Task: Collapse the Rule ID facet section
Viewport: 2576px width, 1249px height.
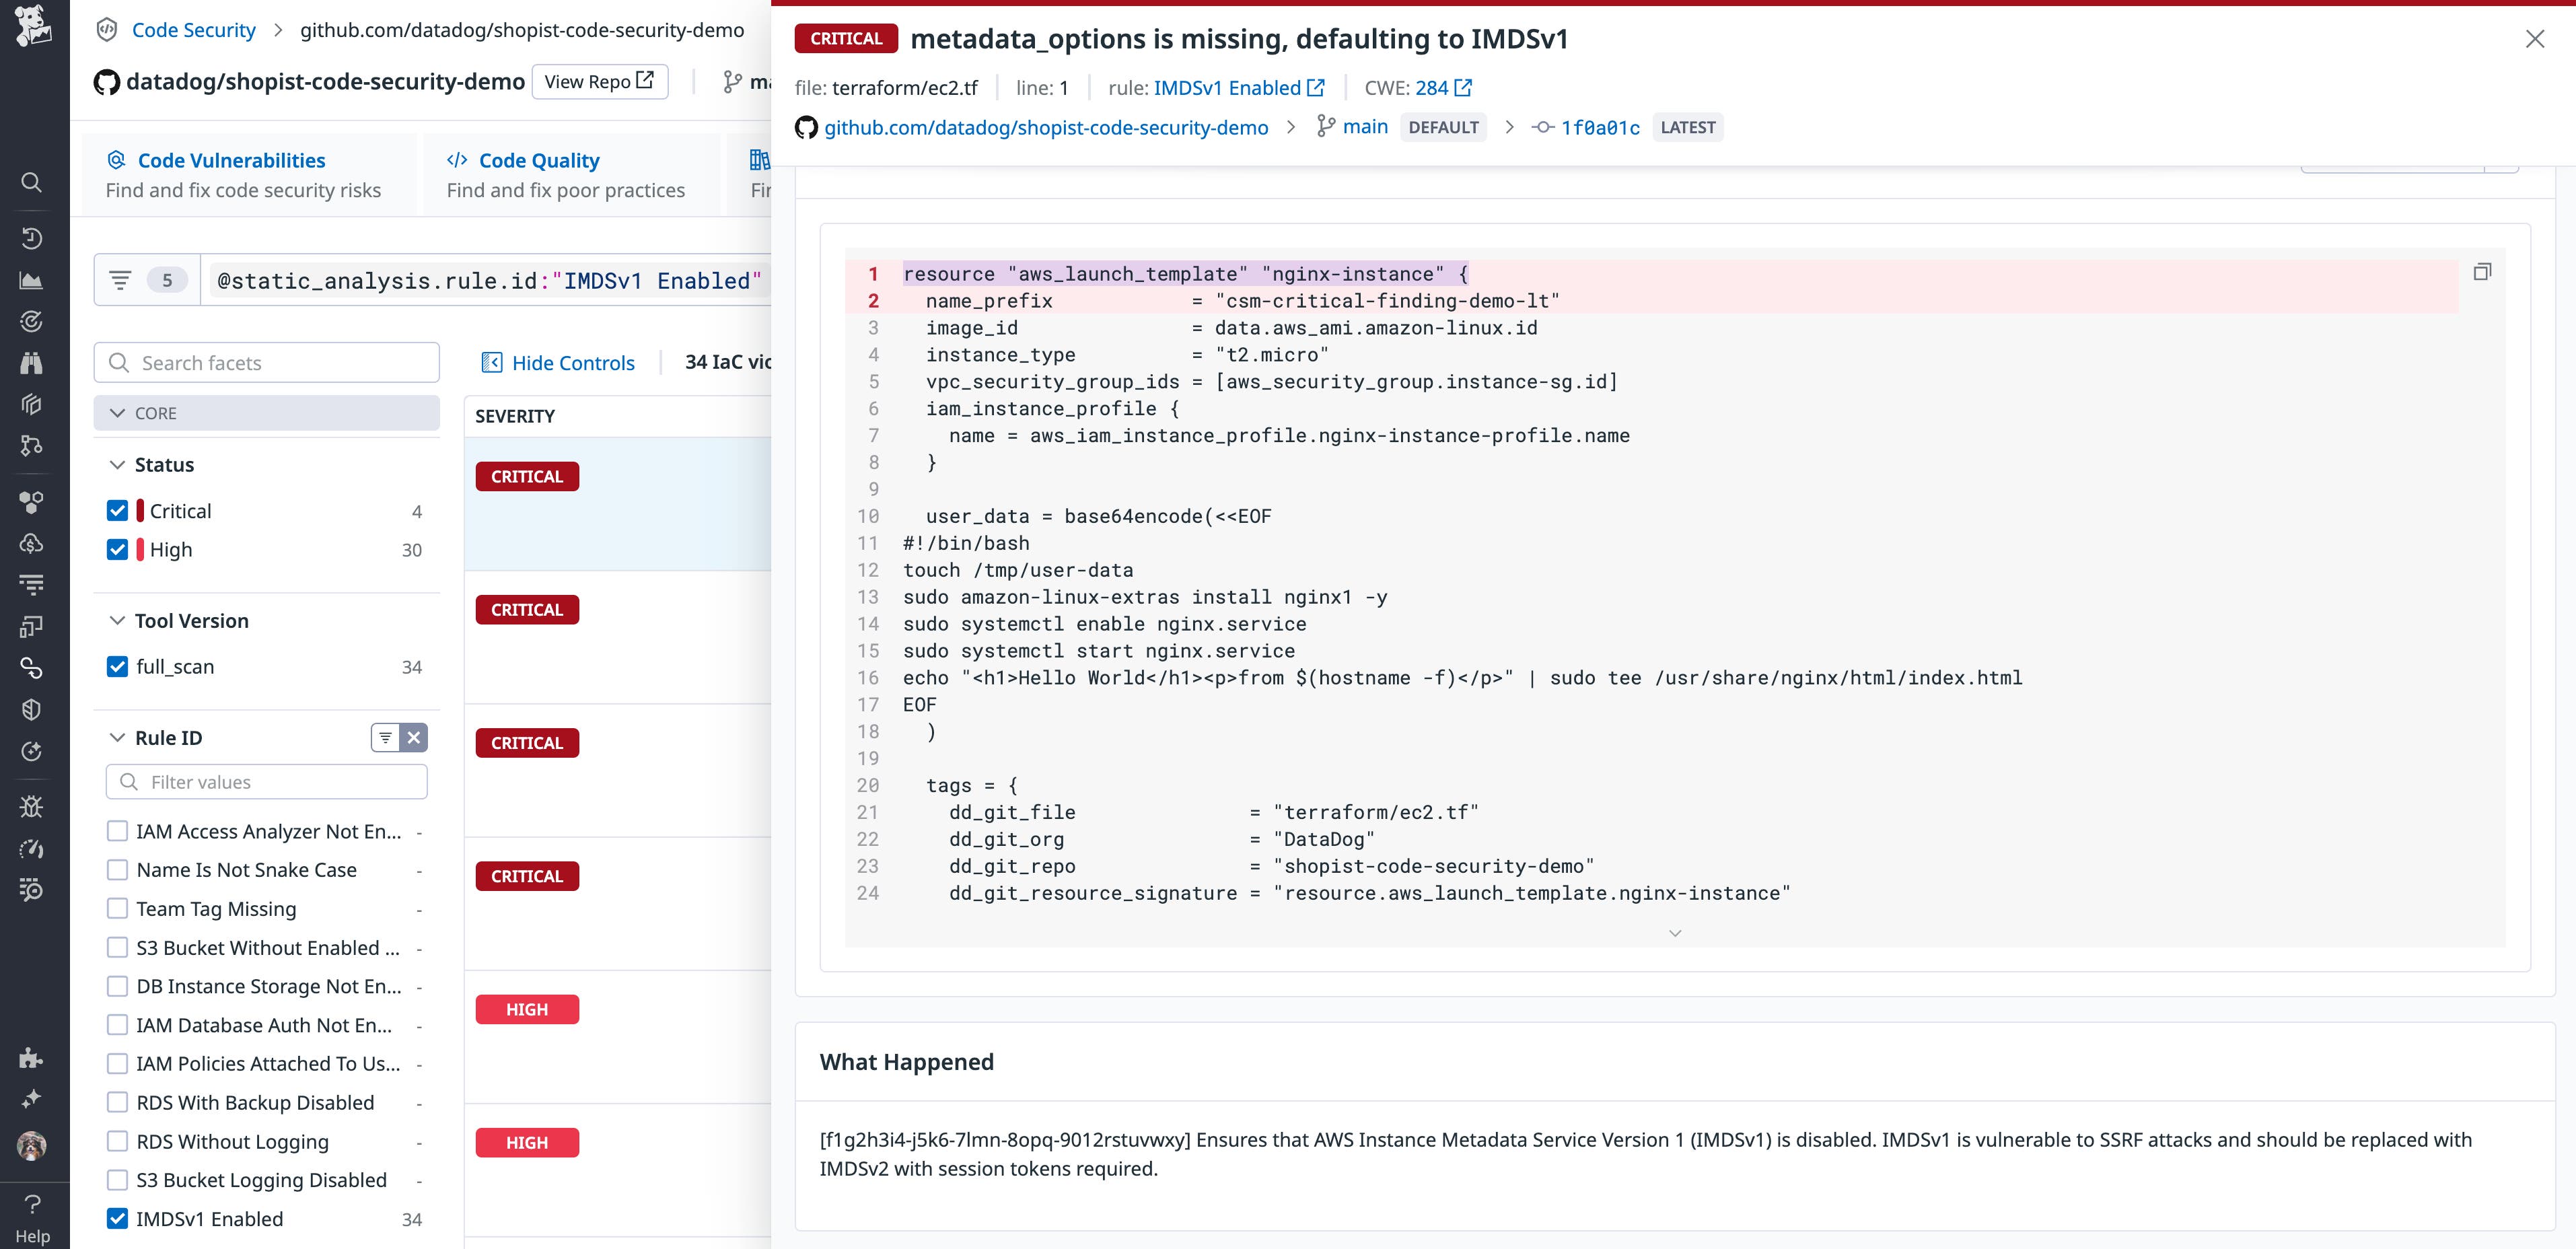Action: pos(117,737)
